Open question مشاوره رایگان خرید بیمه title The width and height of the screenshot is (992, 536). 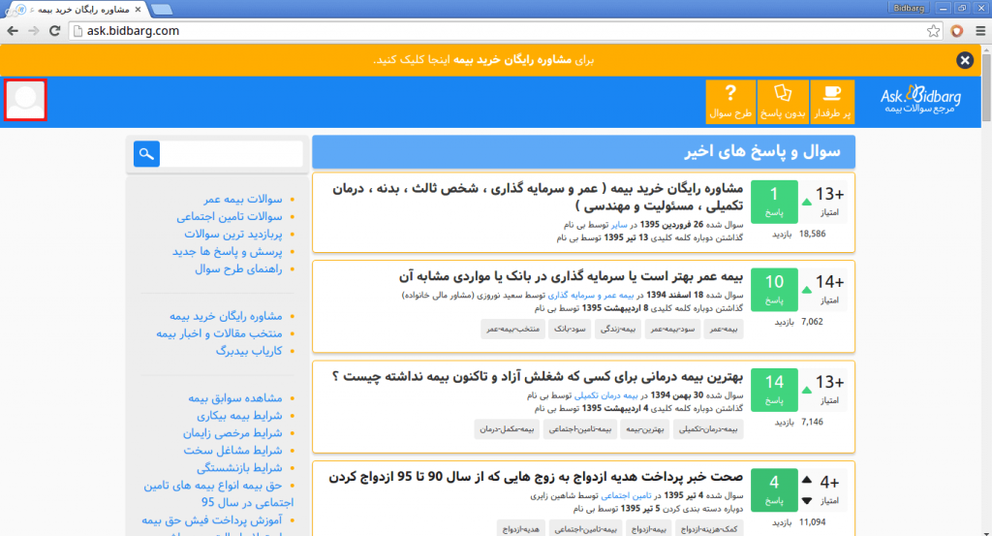[538, 197]
